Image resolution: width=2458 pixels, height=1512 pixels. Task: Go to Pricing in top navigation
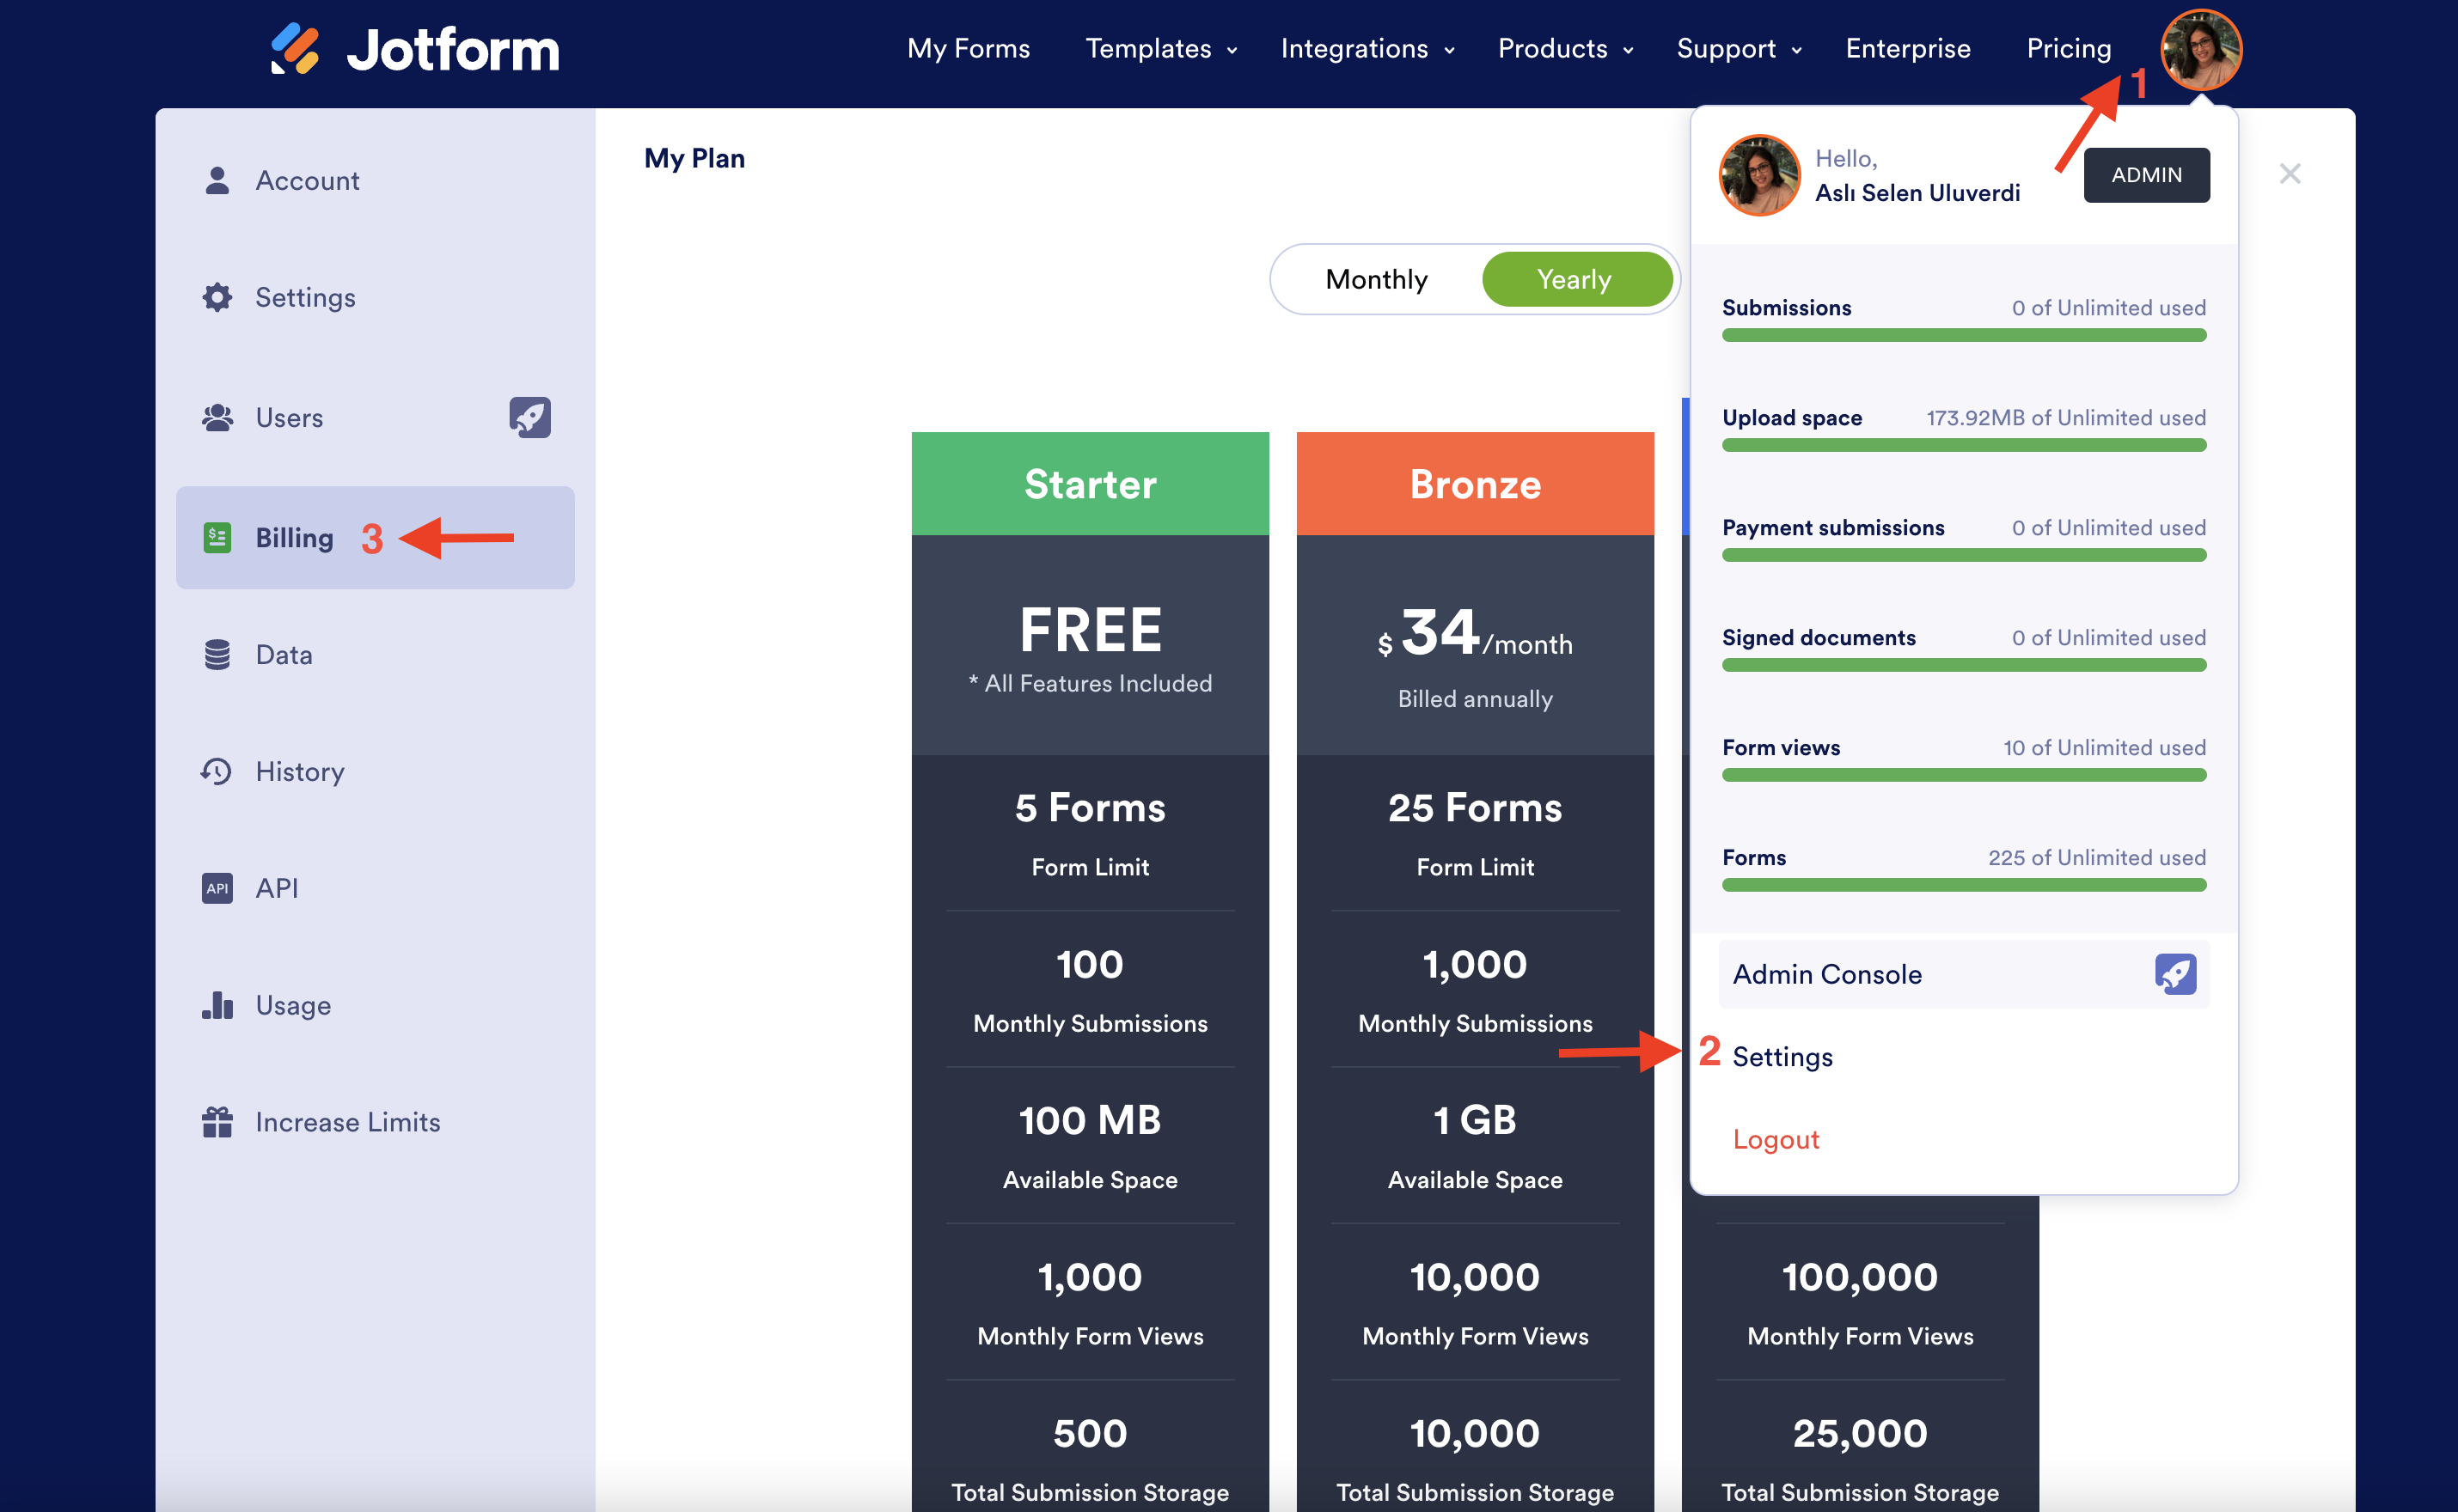2068,48
